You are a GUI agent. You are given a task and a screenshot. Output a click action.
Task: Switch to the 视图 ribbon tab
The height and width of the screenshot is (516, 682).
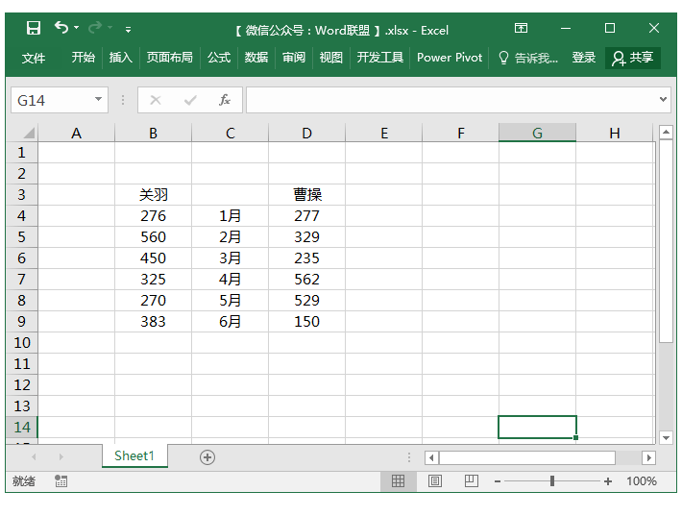coord(331,58)
